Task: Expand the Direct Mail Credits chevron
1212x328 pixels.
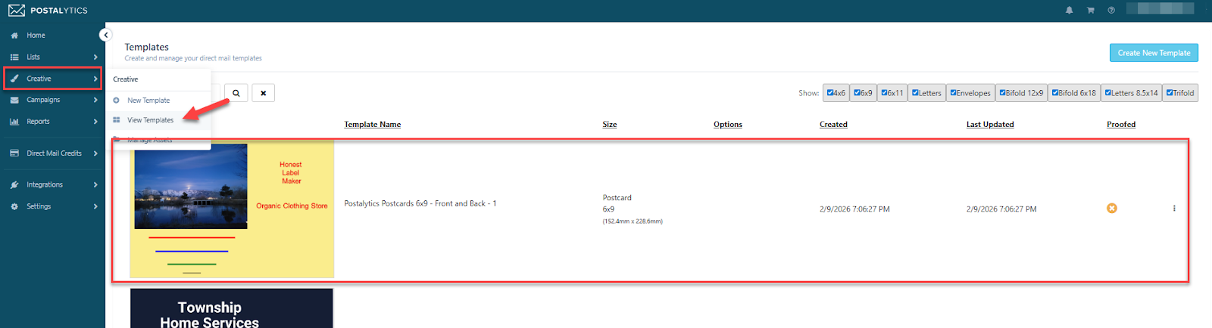Action: point(95,153)
